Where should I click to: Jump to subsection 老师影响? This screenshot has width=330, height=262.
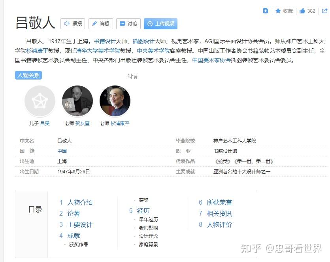[x=148, y=228]
